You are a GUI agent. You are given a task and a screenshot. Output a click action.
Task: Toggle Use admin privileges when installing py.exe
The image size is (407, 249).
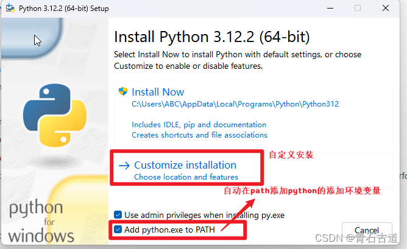[x=118, y=215]
